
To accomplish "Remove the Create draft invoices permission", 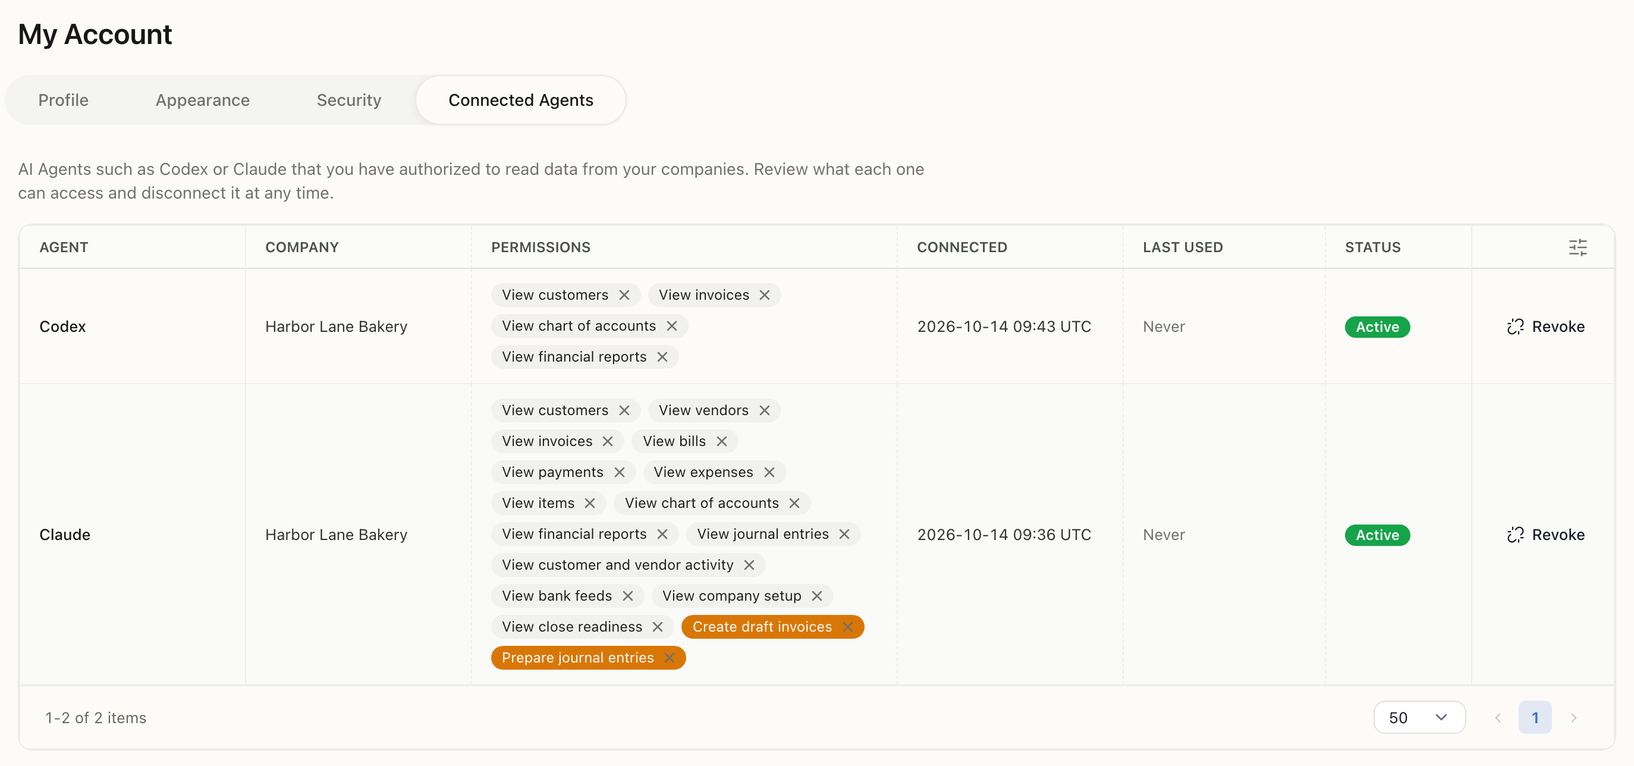I will tap(847, 627).
